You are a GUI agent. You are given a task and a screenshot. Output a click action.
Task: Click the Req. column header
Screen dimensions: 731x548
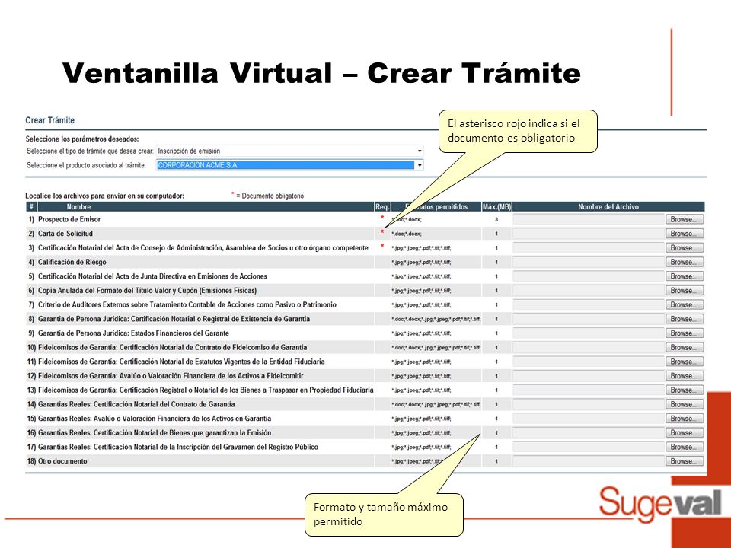pyautogui.click(x=381, y=206)
